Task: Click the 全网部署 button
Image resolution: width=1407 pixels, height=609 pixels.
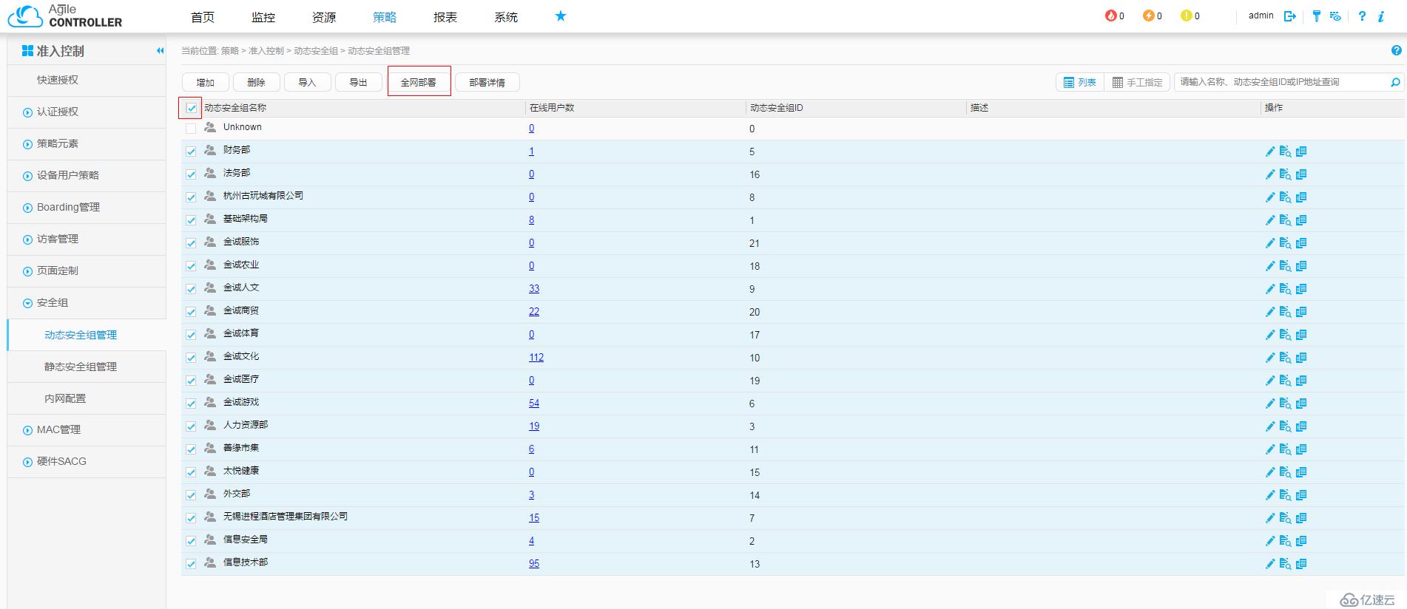Action: 419,82
